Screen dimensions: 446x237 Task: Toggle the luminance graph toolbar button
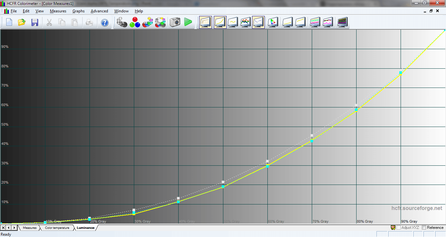click(220, 22)
